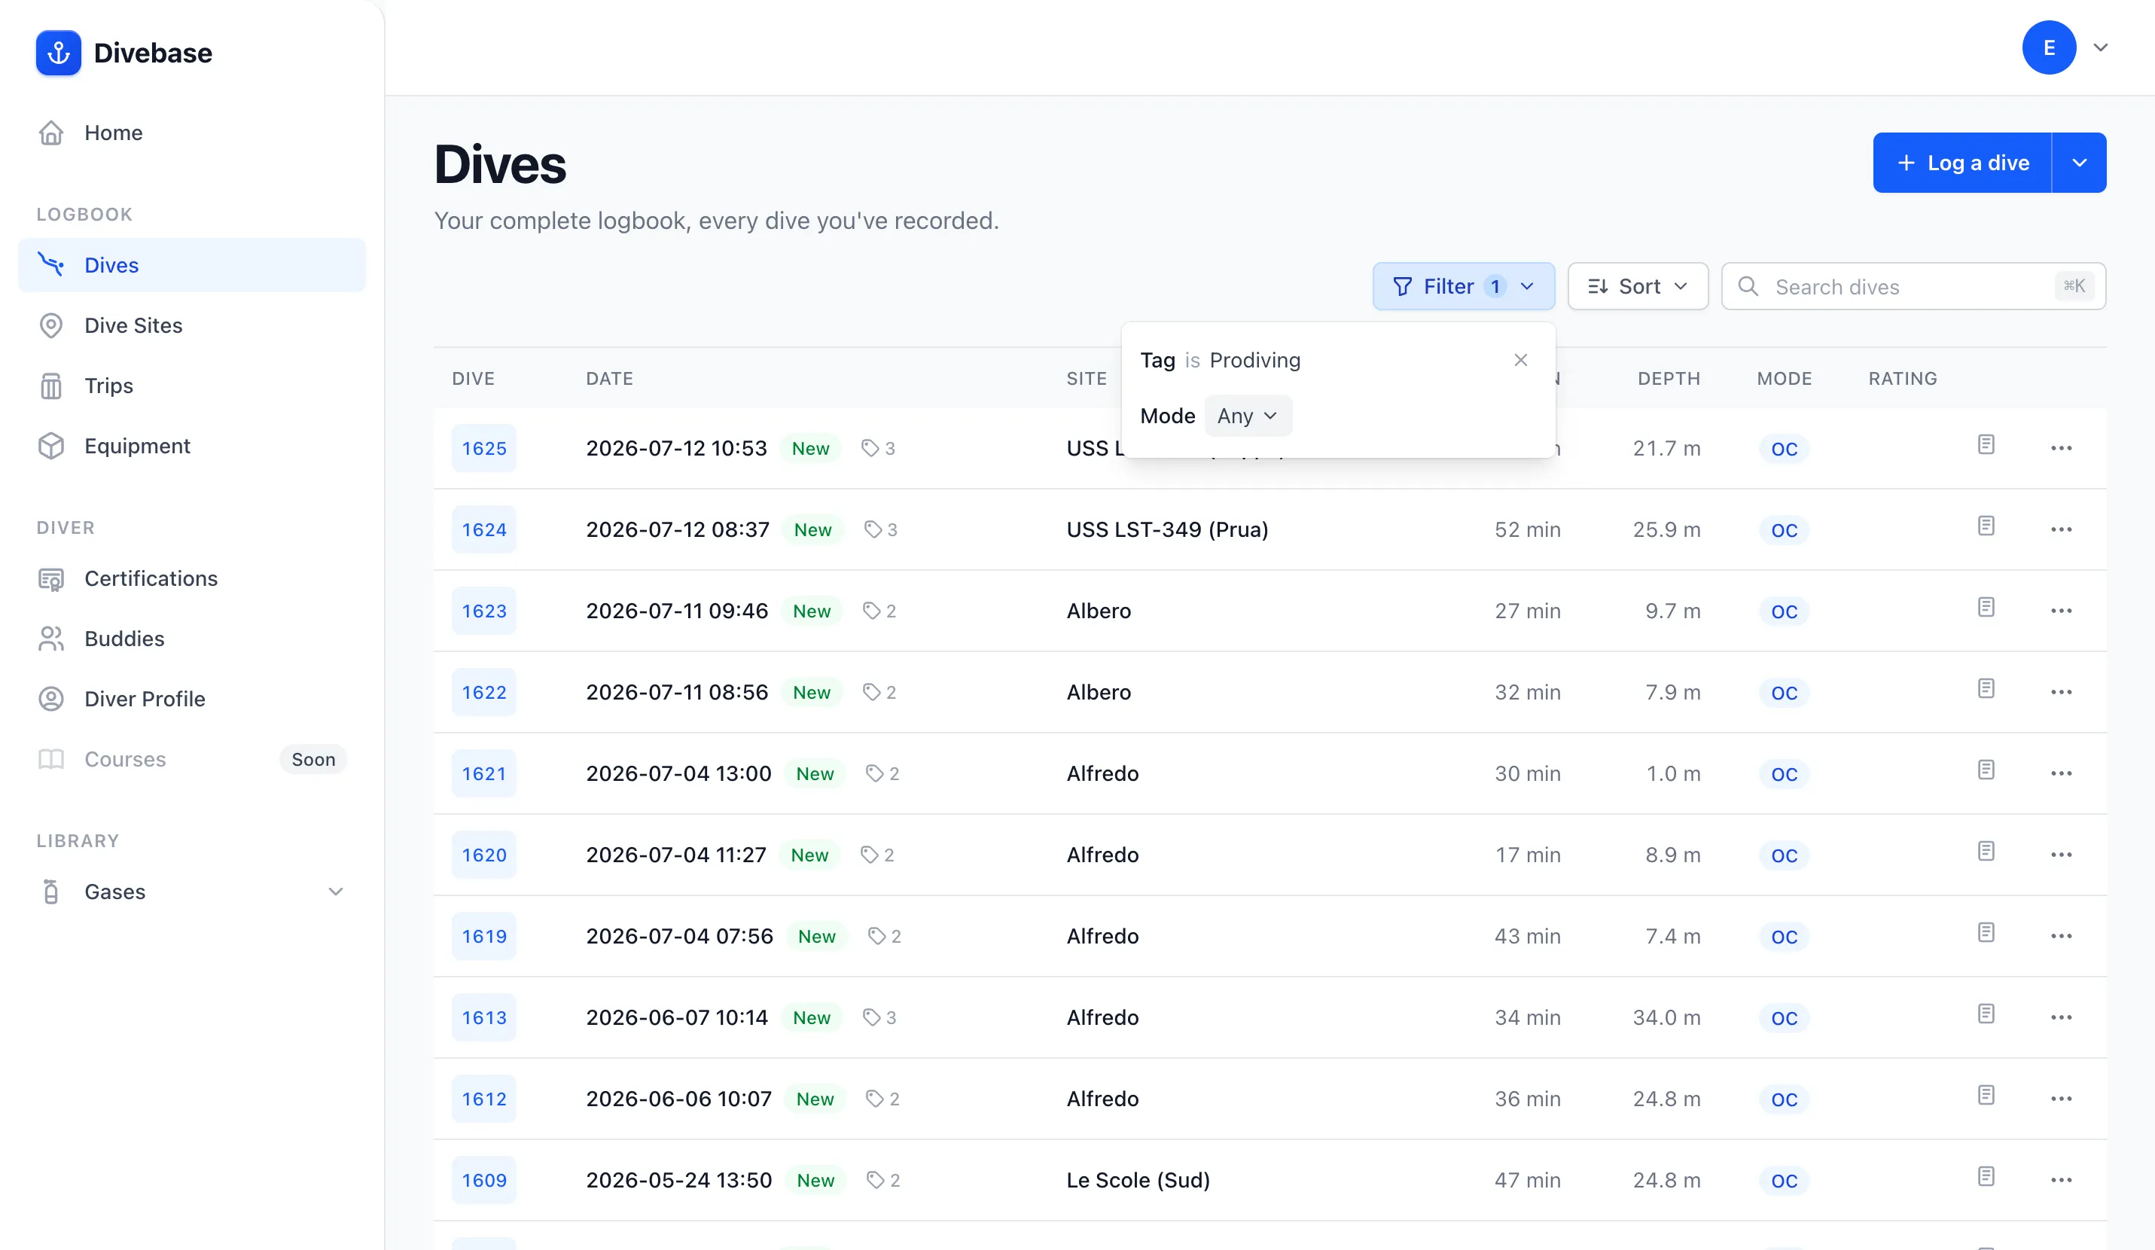Sort by the DEPTH column header
The width and height of the screenshot is (2155, 1250).
tap(1669, 378)
